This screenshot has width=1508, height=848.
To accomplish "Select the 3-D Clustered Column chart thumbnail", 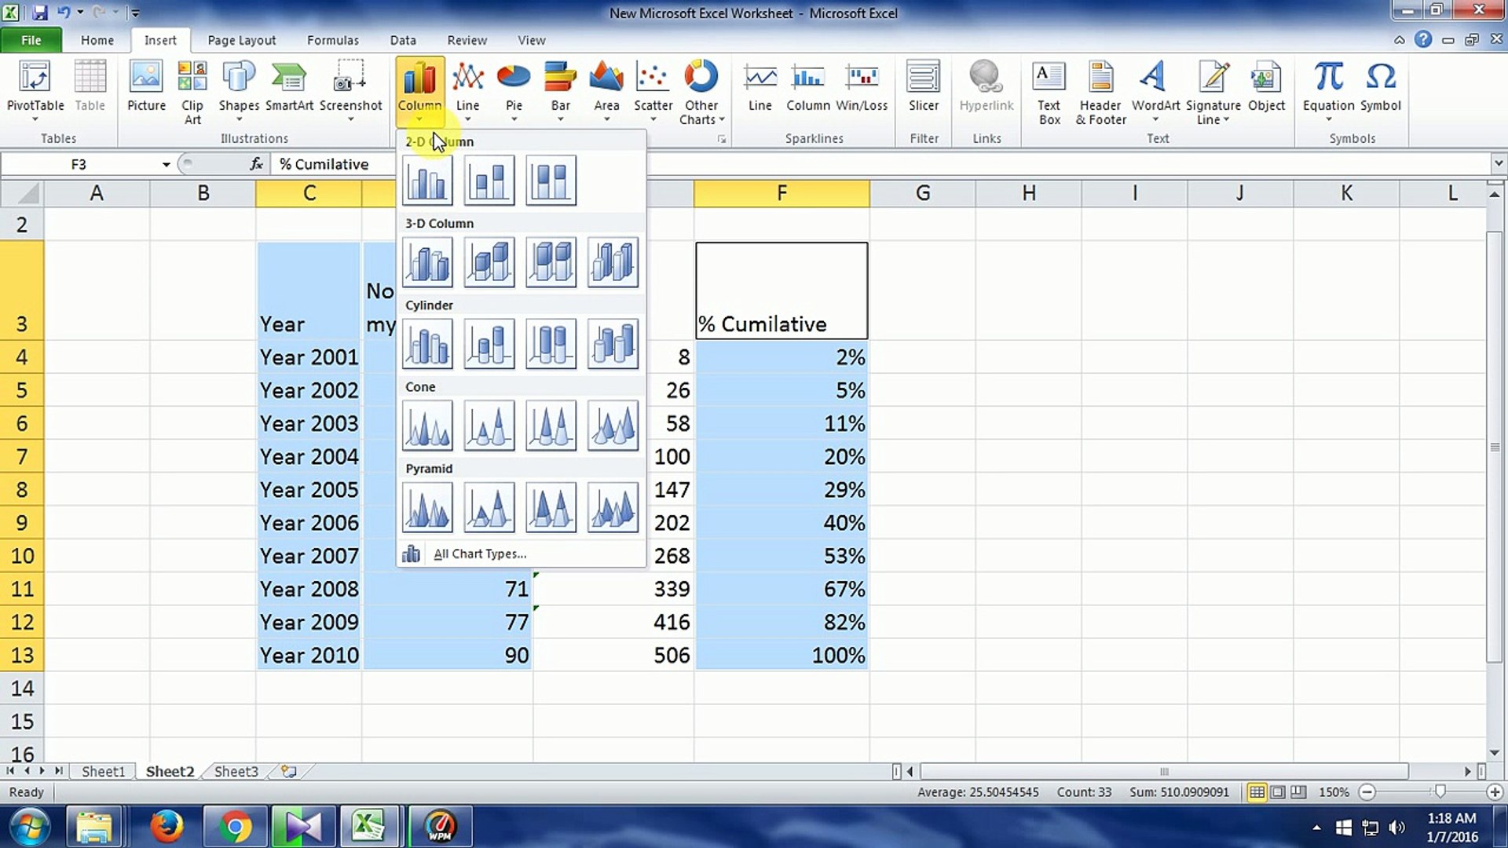I will (x=428, y=262).
